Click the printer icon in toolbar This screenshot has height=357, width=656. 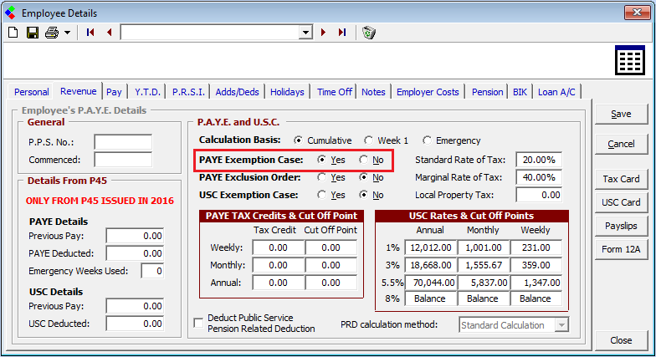pyautogui.click(x=52, y=33)
